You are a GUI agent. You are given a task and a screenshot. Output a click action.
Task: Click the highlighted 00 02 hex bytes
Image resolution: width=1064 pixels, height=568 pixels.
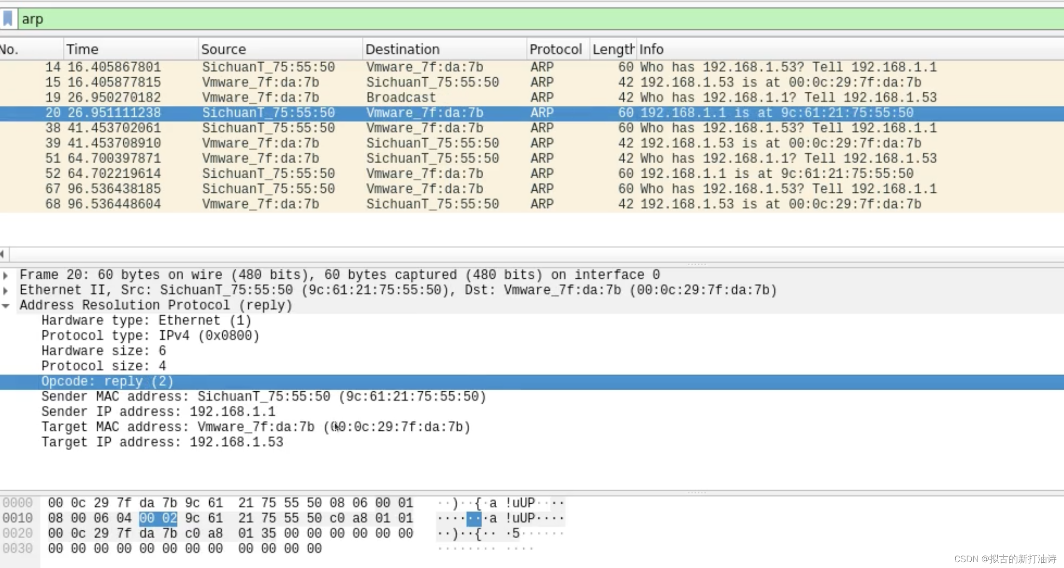pos(158,519)
